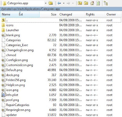122x117 pixels.
Task: Select the file name 'RepairCategories'
Action: point(18,105)
